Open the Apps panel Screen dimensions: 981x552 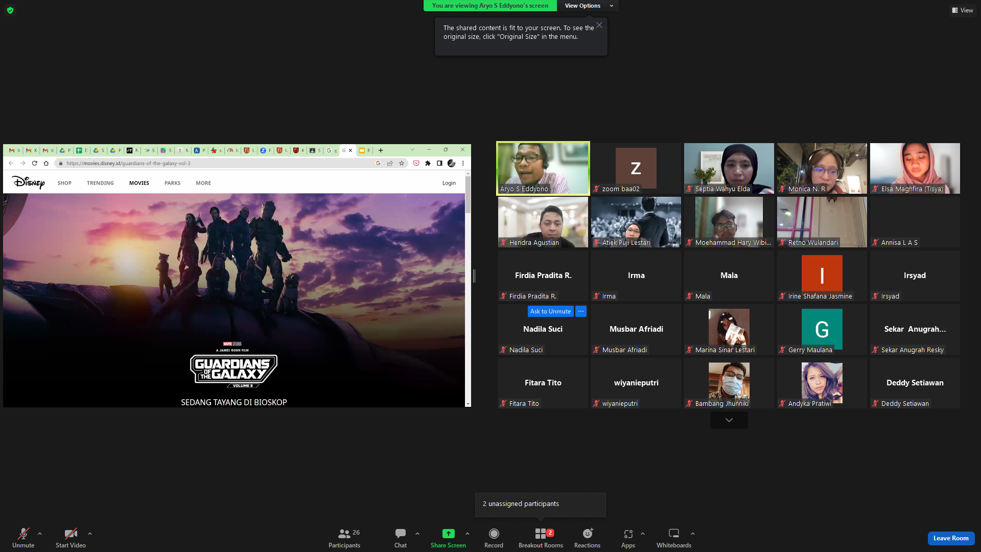628,538
